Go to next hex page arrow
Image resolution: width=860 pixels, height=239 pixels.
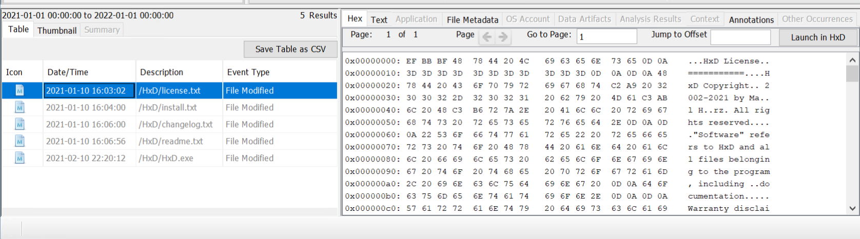click(x=503, y=36)
